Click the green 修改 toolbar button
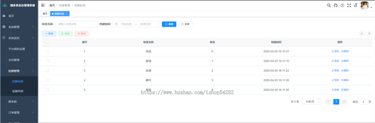 [x=65, y=33]
